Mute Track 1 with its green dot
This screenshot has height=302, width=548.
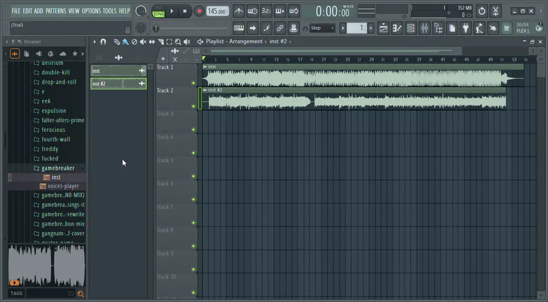[193, 83]
